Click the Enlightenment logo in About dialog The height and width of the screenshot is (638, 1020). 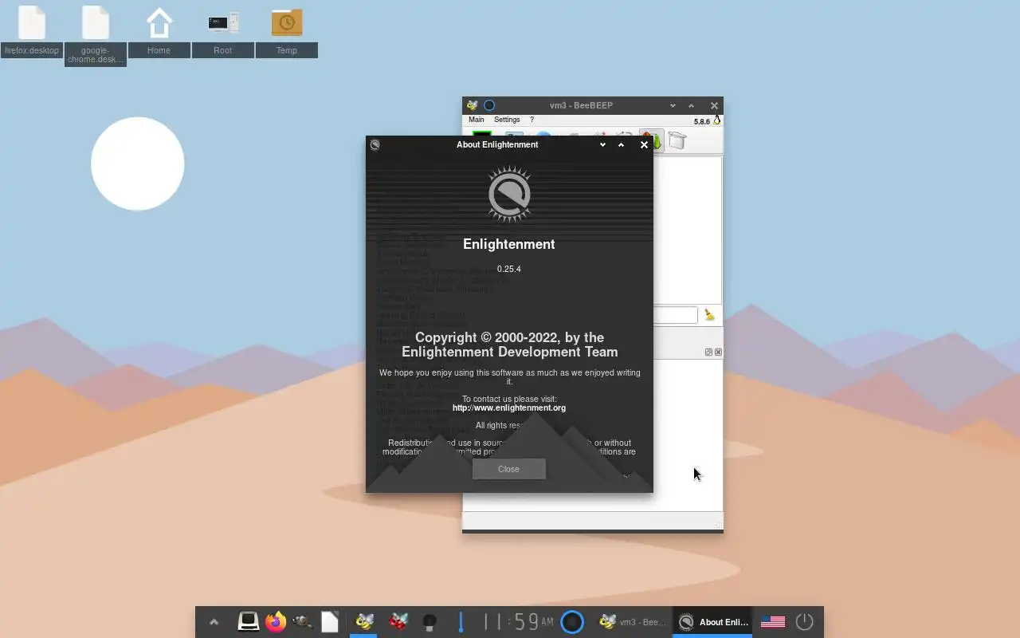coord(508,194)
